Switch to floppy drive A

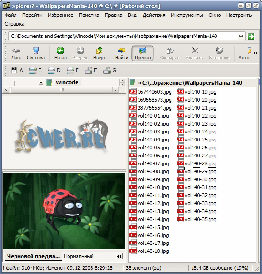pyautogui.click(x=17, y=70)
